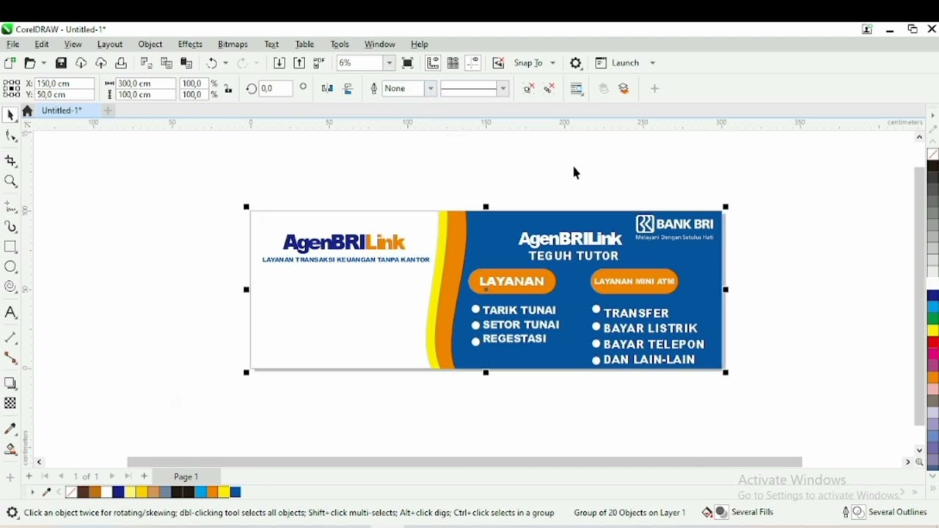Open the Object menu

150,44
